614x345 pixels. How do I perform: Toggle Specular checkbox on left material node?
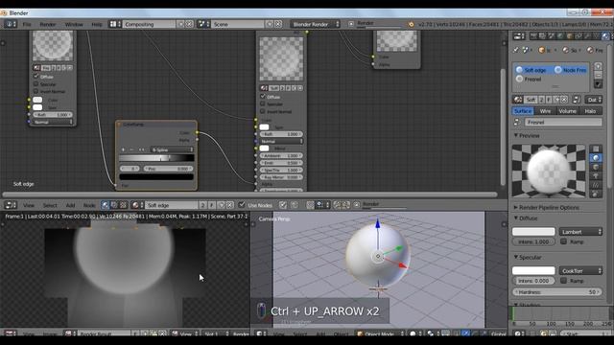tap(36, 83)
